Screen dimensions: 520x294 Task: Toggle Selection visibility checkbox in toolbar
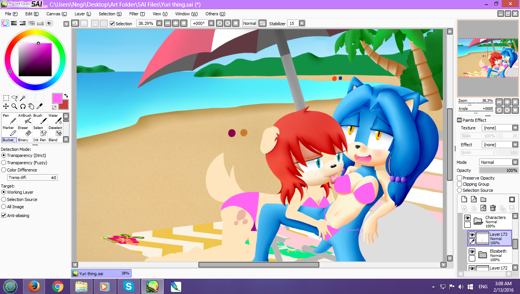coord(112,23)
